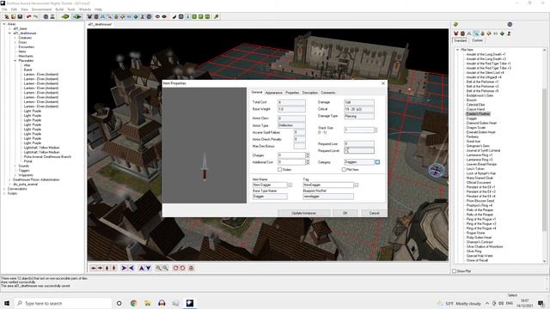Switch to the Comments tab

328,93
